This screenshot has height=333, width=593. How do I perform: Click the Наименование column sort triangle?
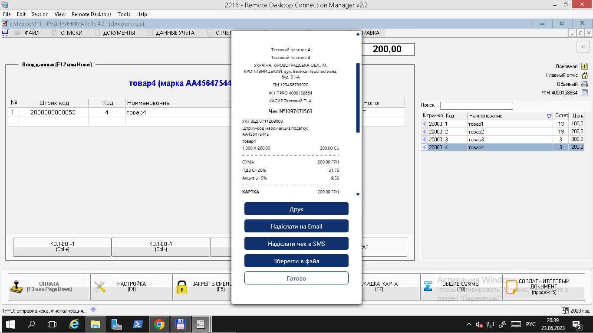tap(549, 116)
